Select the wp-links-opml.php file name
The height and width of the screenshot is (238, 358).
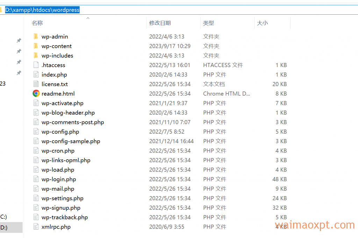click(66, 160)
